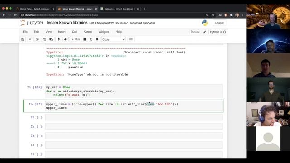Image resolution: width=290 pixels, height=163 pixels.
Task: Paste cells below with the toolbar icon
Action: pos(51,39)
